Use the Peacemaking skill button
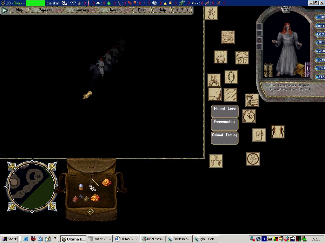The image size is (325, 243). pyautogui.click(x=224, y=124)
